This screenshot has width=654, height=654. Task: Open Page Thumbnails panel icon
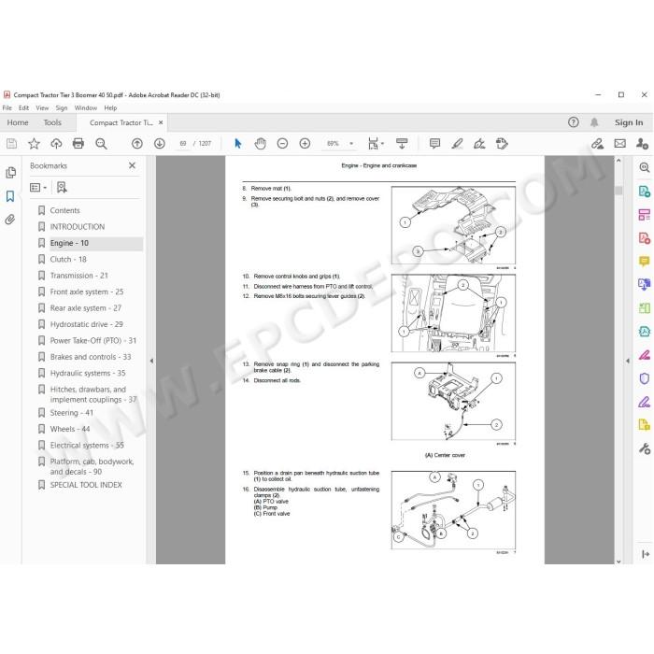coord(11,172)
